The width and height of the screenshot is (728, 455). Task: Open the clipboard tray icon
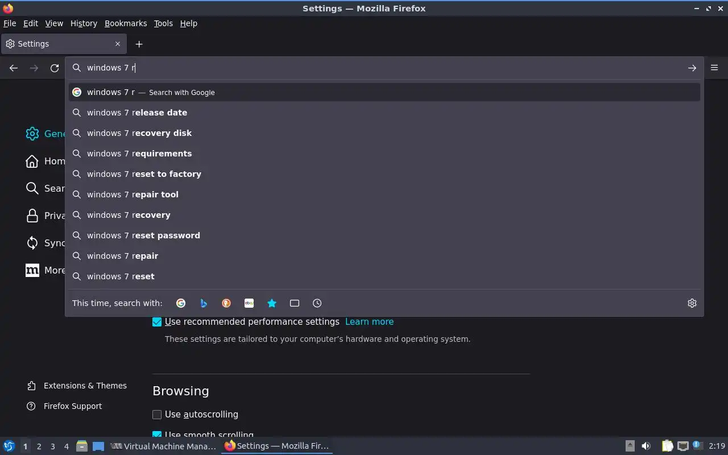click(x=667, y=446)
